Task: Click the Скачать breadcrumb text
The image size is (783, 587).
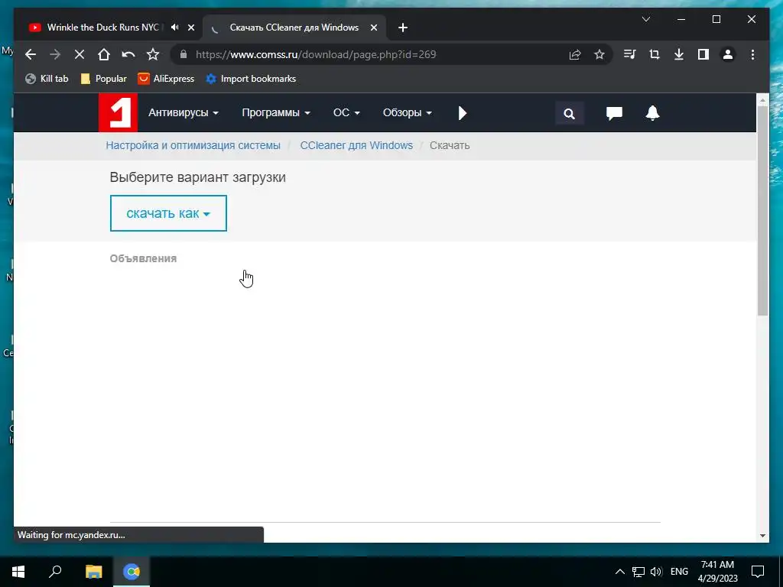Action: click(x=450, y=145)
